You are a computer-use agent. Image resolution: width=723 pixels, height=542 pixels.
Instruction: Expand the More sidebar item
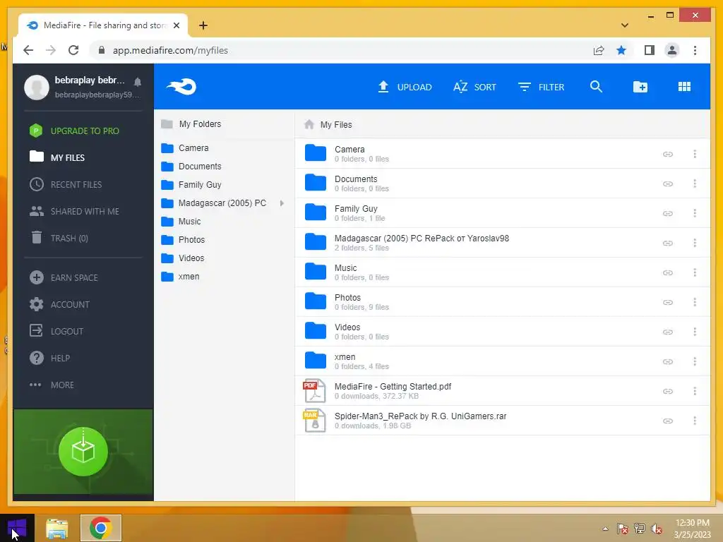tap(51, 385)
